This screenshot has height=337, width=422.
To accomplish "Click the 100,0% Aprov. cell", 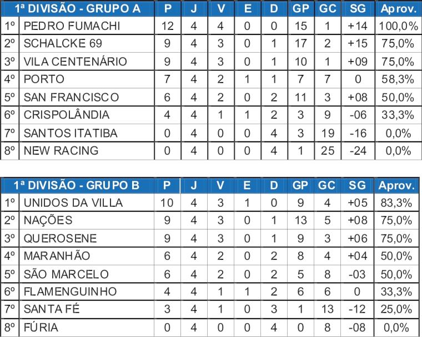I will tap(398, 26).
